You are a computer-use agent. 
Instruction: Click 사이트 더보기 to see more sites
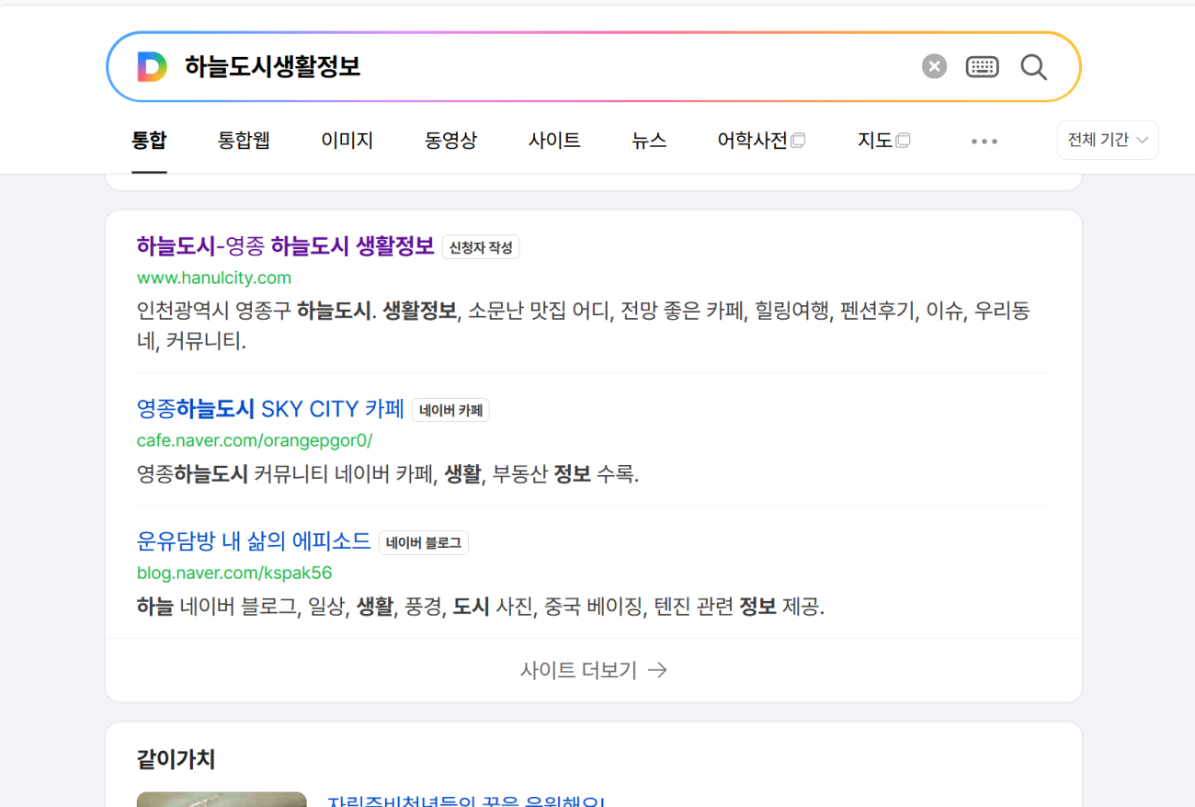point(594,670)
